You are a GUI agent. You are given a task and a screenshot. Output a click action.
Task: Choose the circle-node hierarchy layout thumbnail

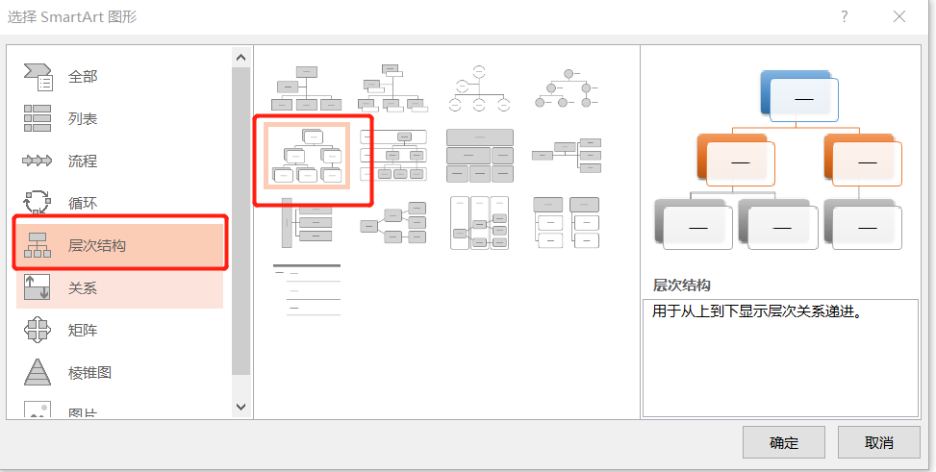(566, 88)
